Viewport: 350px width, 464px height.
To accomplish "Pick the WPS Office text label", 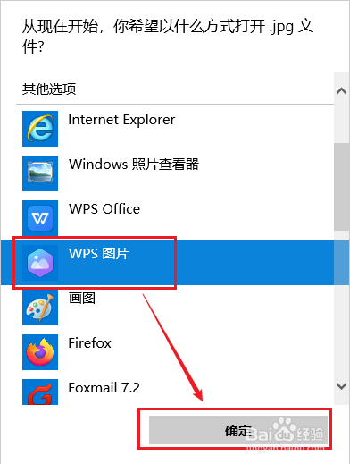I will pyautogui.click(x=104, y=209).
